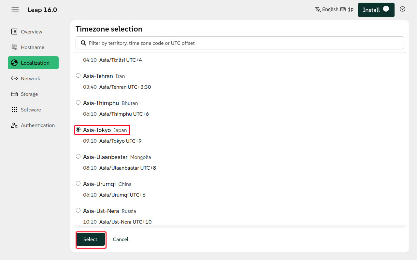Click the Network sidebar icon

[x=14, y=78]
